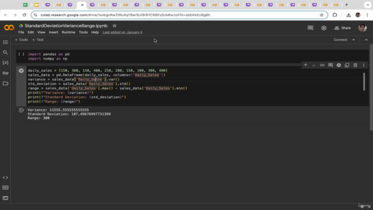
Task: Add a new Code cell
Action: 22,40
